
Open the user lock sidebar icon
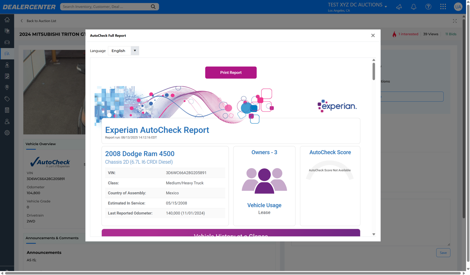7,122
